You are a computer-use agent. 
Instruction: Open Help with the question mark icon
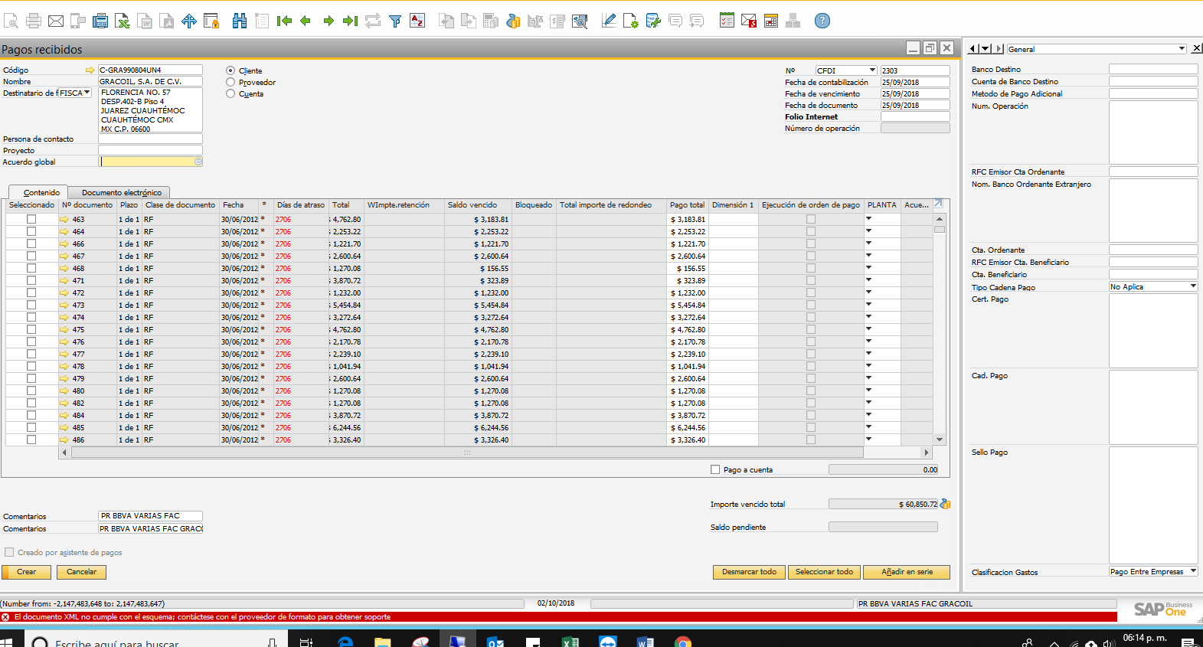click(x=822, y=21)
